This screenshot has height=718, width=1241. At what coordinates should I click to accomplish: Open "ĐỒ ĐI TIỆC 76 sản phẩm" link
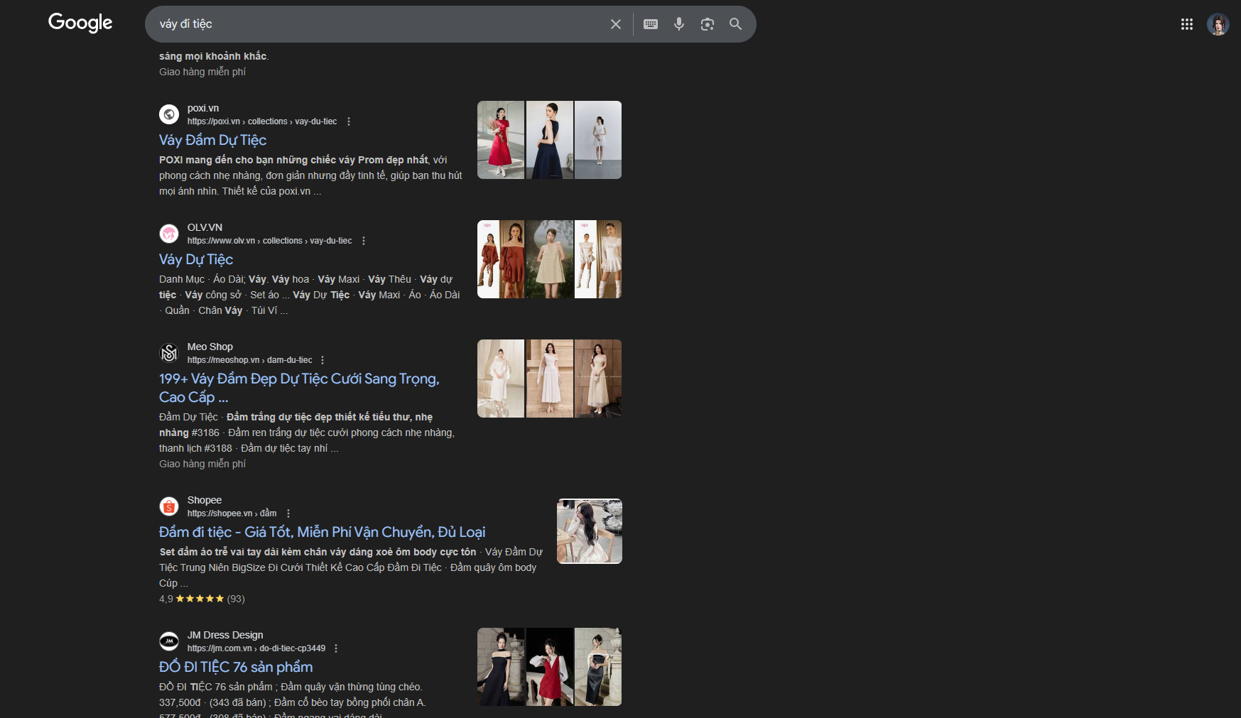coord(236,667)
